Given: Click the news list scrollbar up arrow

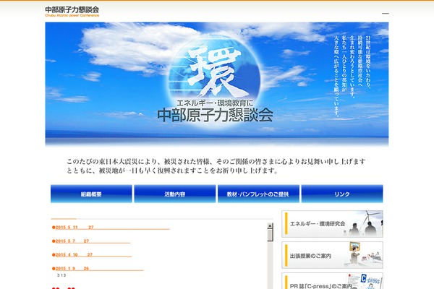Looking at the screenshot, I should point(270,227).
